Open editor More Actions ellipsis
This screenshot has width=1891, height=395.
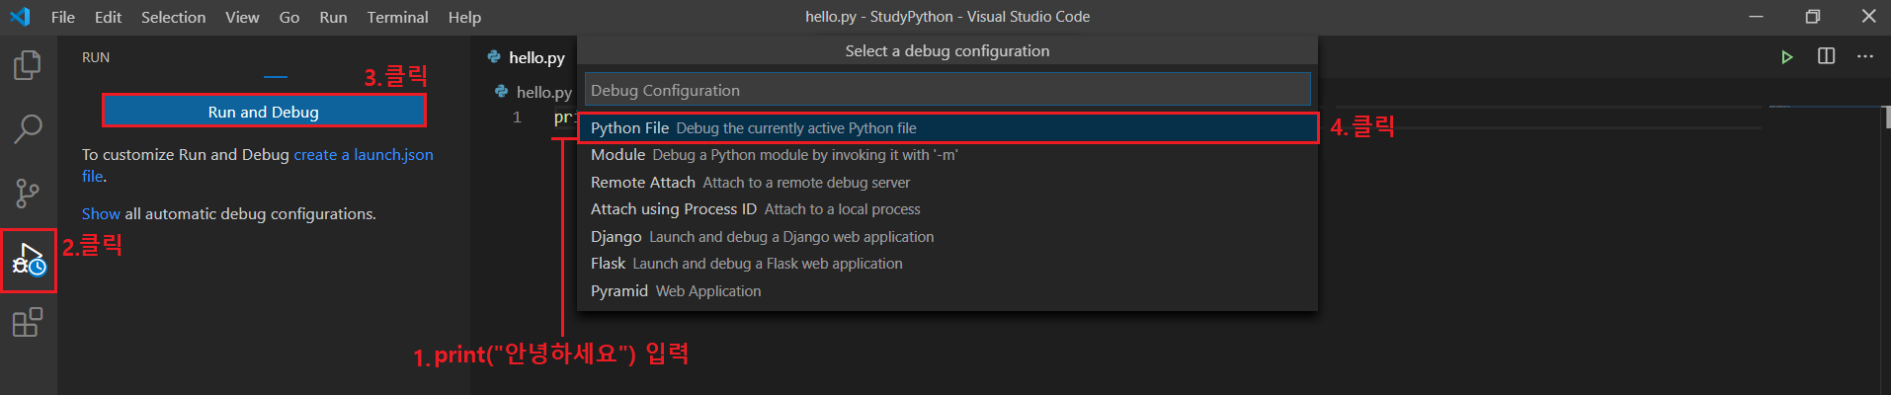[1864, 56]
